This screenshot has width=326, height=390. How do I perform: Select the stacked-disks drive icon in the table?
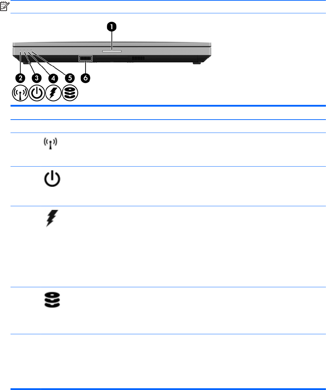[52, 300]
